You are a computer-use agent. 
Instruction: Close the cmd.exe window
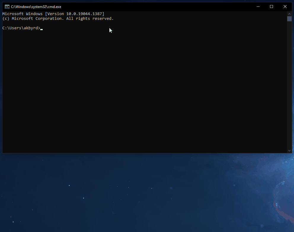[x=285, y=7]
